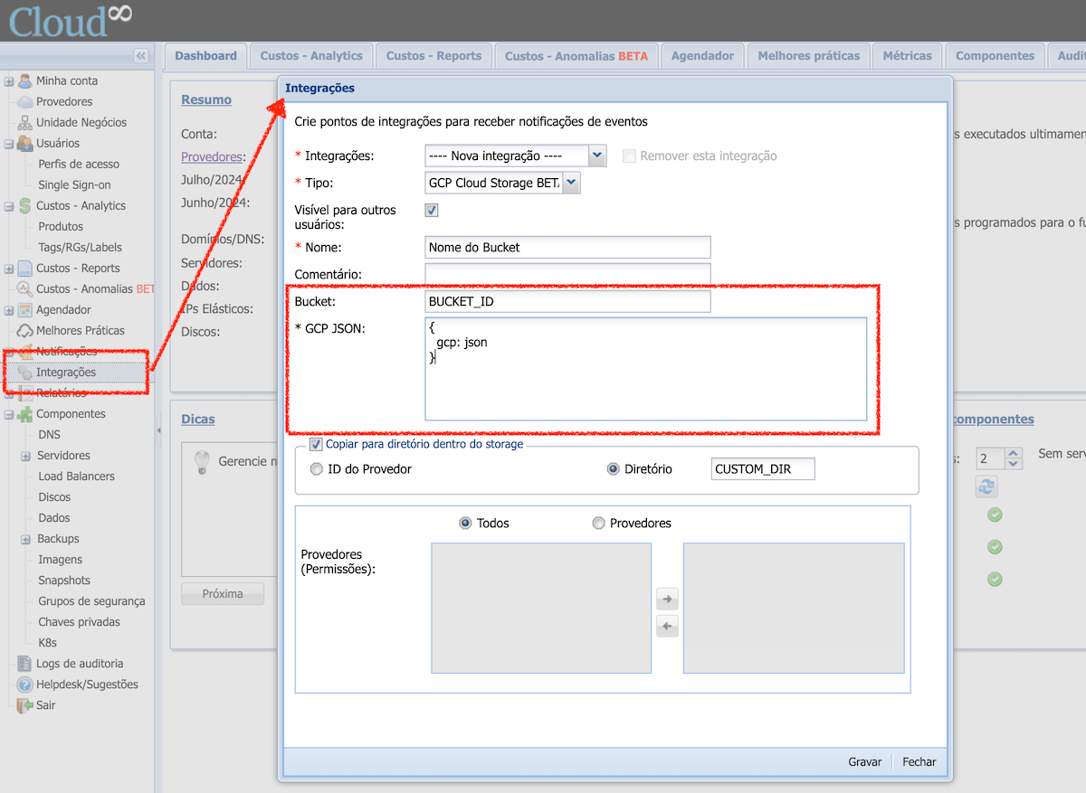Screen dimensions: 1086x793
Task: Collapse the Componentes tree node
Action: [9, 413]
